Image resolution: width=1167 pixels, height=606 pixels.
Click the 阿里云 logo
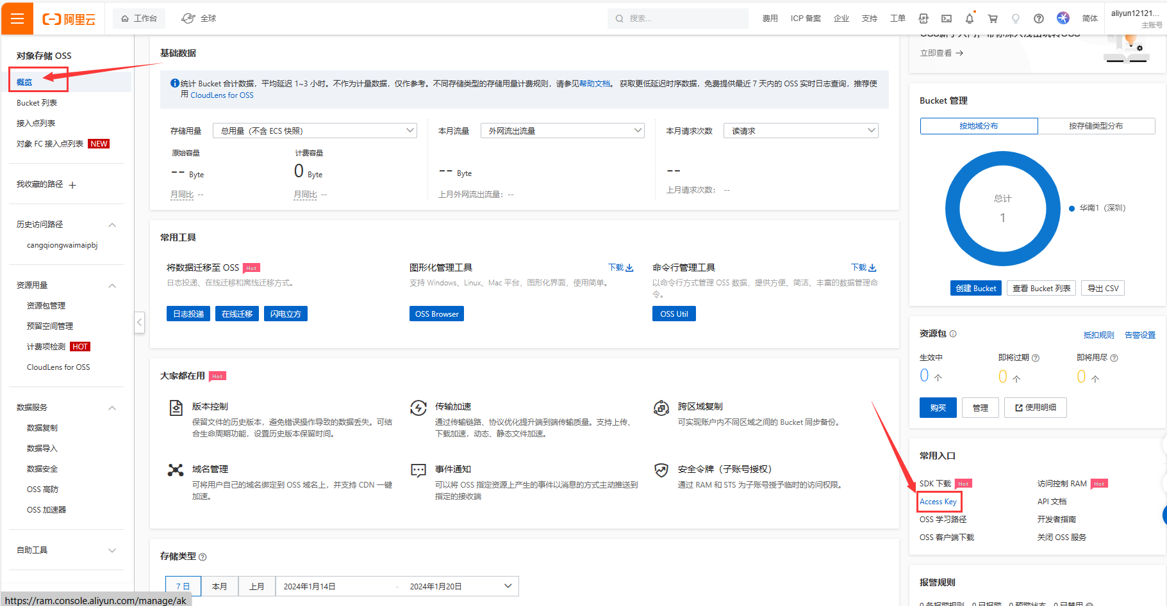click(x=69, y=19)
